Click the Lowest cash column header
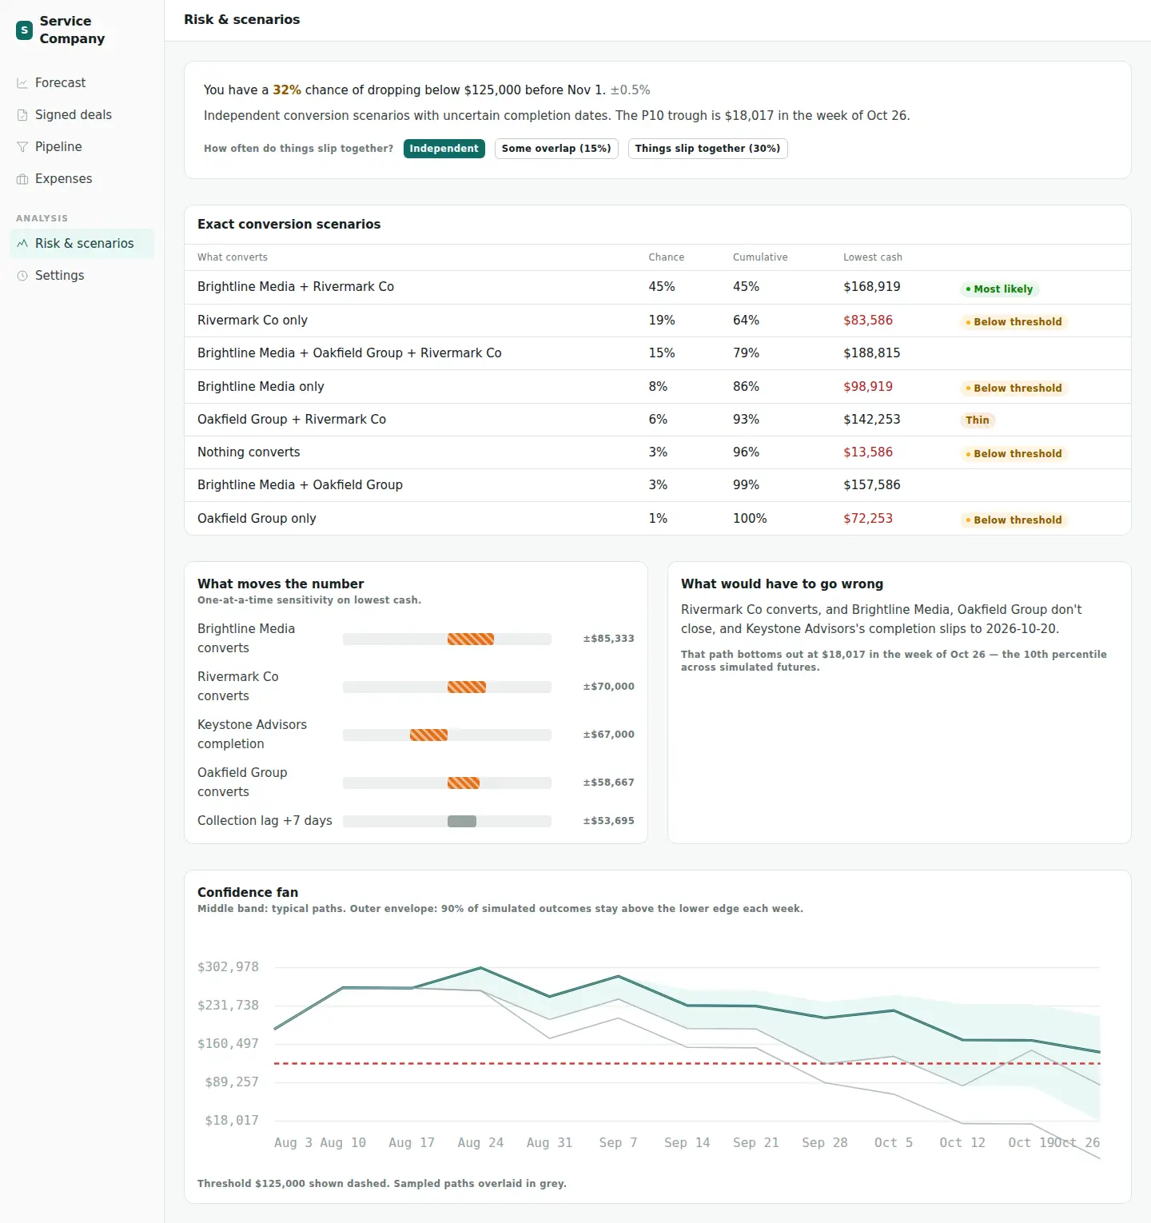This screenshot has height=1223, width=1151. (873, 257)
